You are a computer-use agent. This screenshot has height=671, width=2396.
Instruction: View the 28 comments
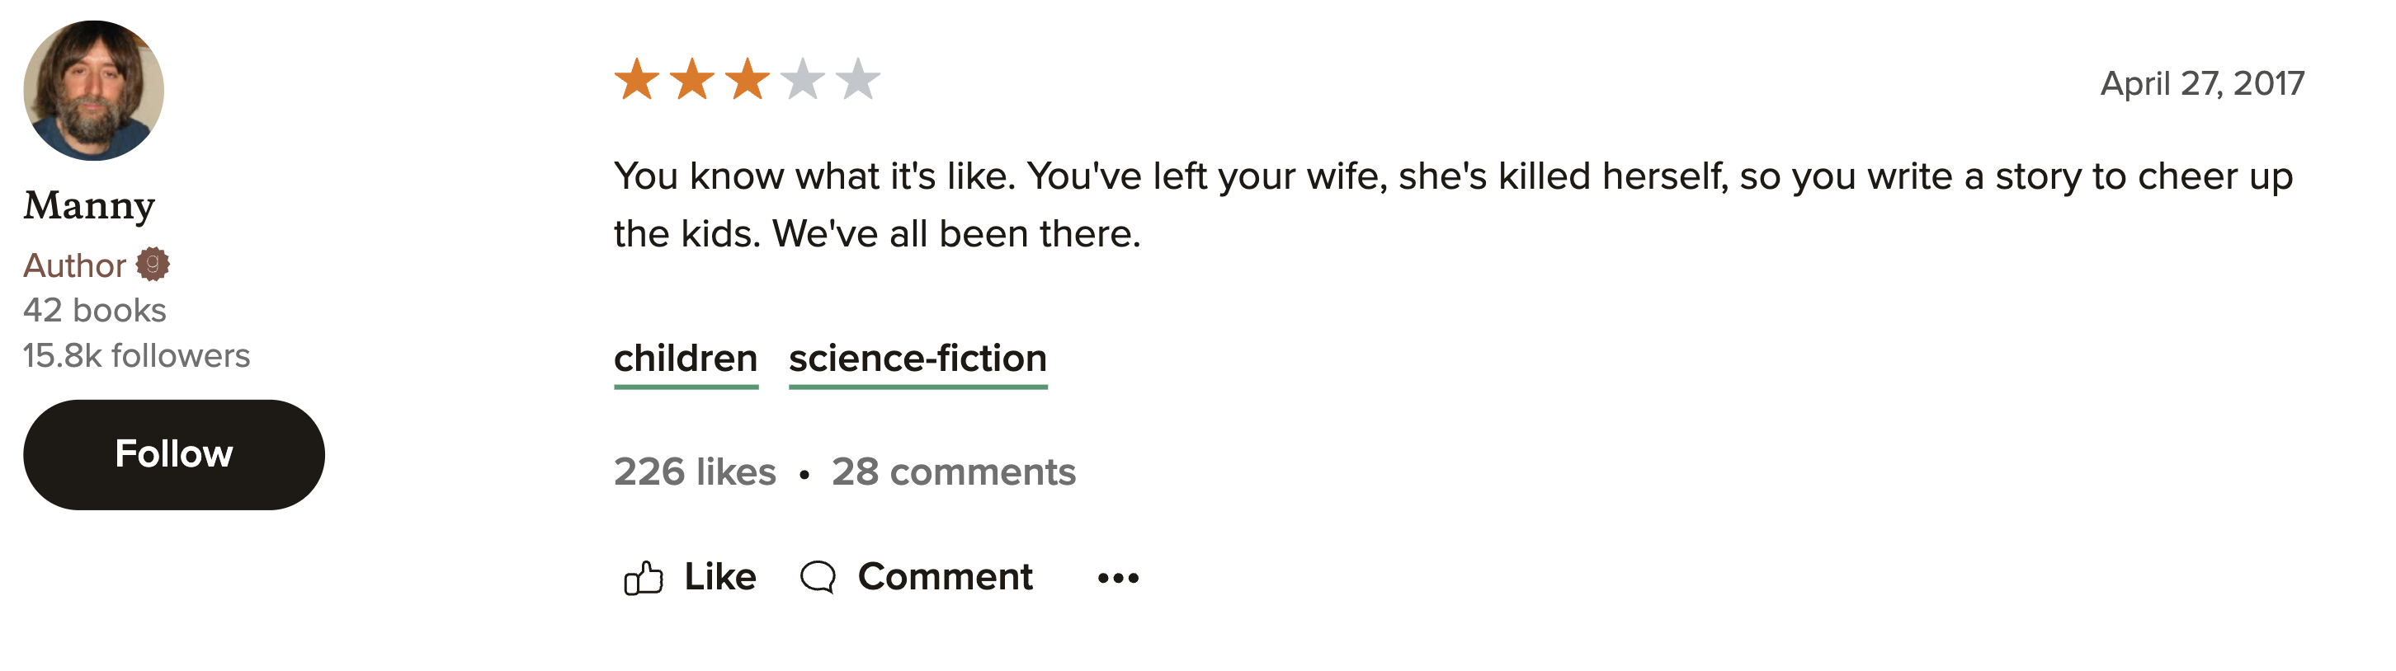[x=954, y=472]
